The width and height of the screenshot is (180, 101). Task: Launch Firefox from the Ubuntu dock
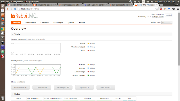click(3, 19)
